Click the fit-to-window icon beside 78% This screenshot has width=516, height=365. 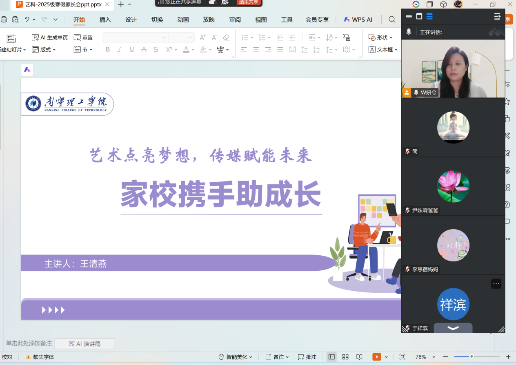pos(402,357)
